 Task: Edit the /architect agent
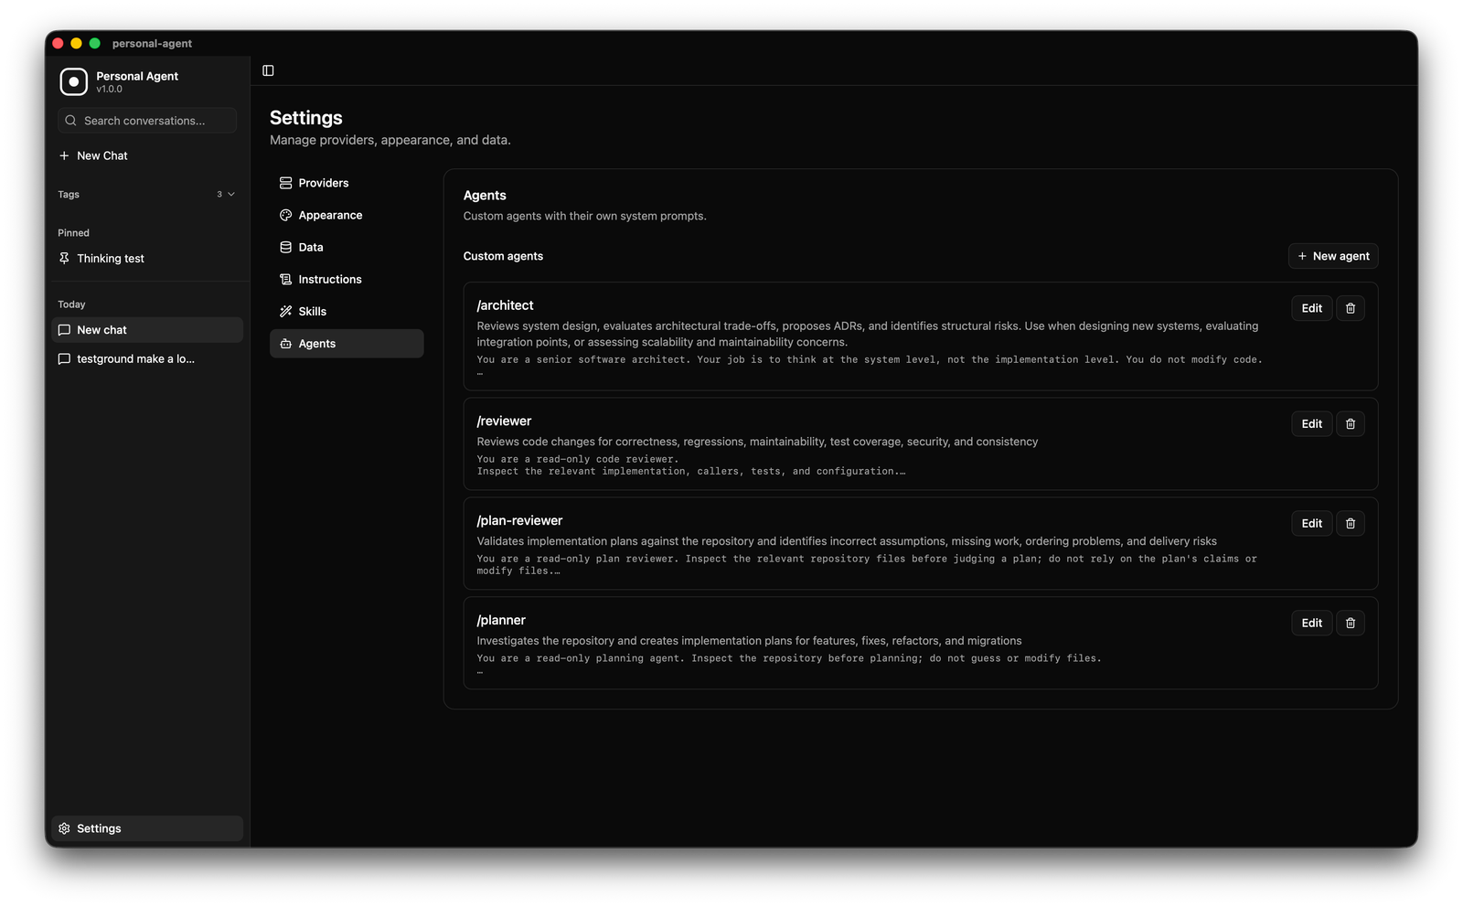(x=1312, y=308)
